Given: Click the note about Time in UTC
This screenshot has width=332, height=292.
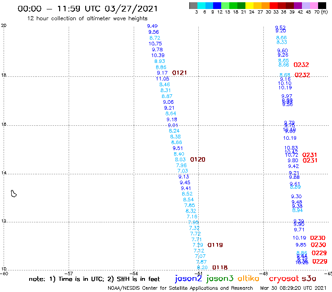Looking at the screenshot, I should click(x=94, y=279).
